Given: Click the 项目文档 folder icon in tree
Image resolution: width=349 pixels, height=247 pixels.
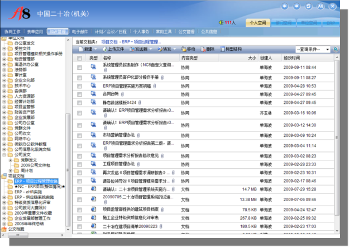Looking at the screenshot, I should point(4,176).
